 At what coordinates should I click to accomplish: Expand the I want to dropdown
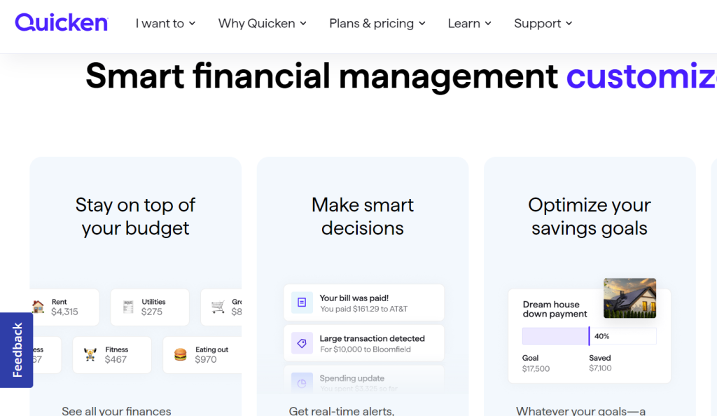[x=165, y=23]
